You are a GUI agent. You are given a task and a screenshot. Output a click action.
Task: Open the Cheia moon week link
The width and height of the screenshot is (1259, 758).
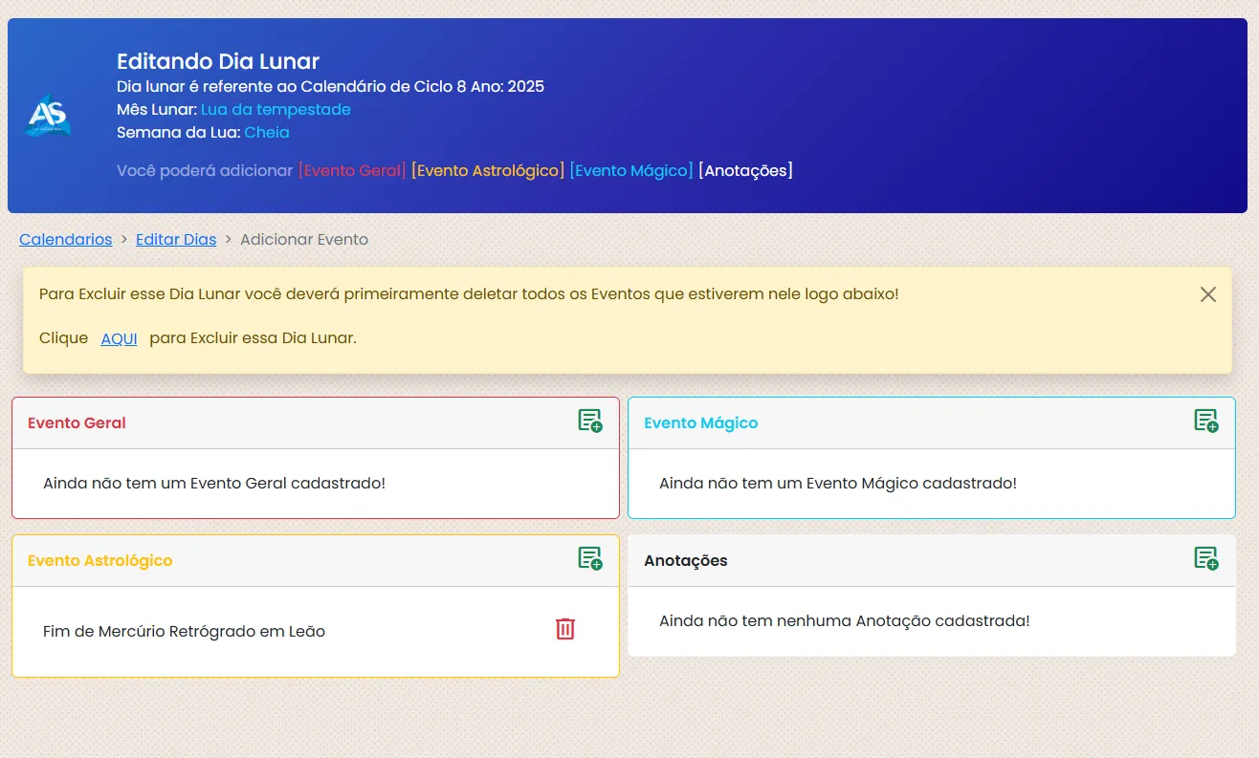coord(266,132)
